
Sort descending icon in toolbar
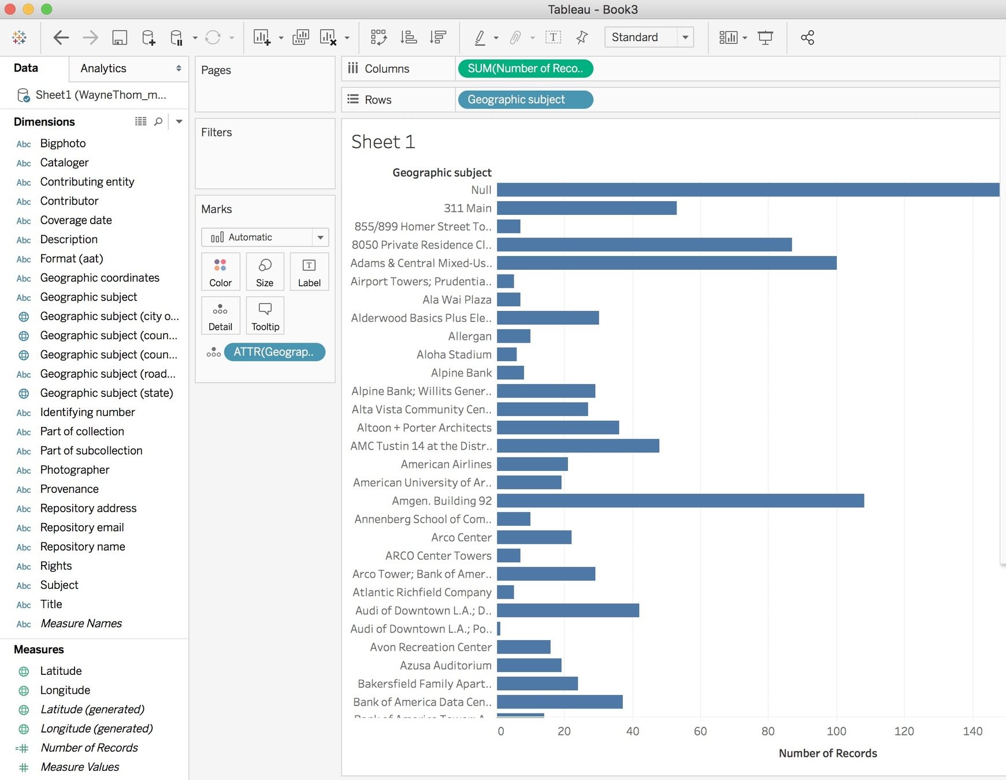coord(438,38)
